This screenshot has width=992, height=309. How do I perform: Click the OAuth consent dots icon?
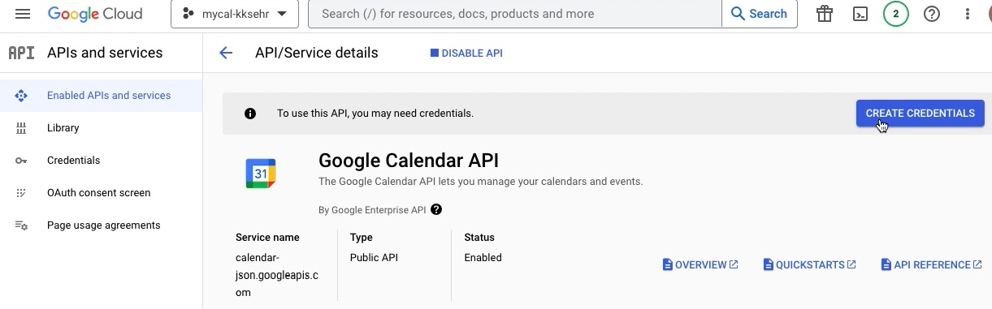tap(21, 193)
